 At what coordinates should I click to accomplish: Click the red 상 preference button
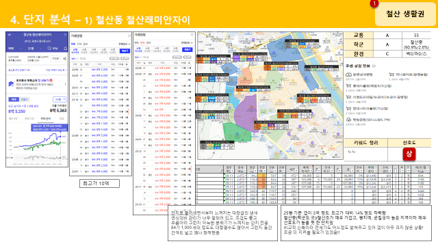coord(409,154)
